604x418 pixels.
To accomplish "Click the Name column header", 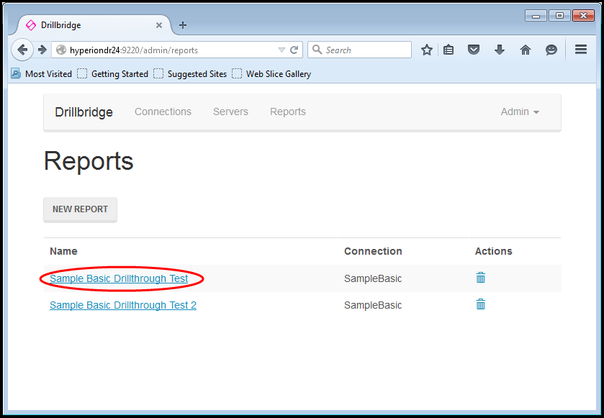I will pyautogui.click(x=63, y=251).
